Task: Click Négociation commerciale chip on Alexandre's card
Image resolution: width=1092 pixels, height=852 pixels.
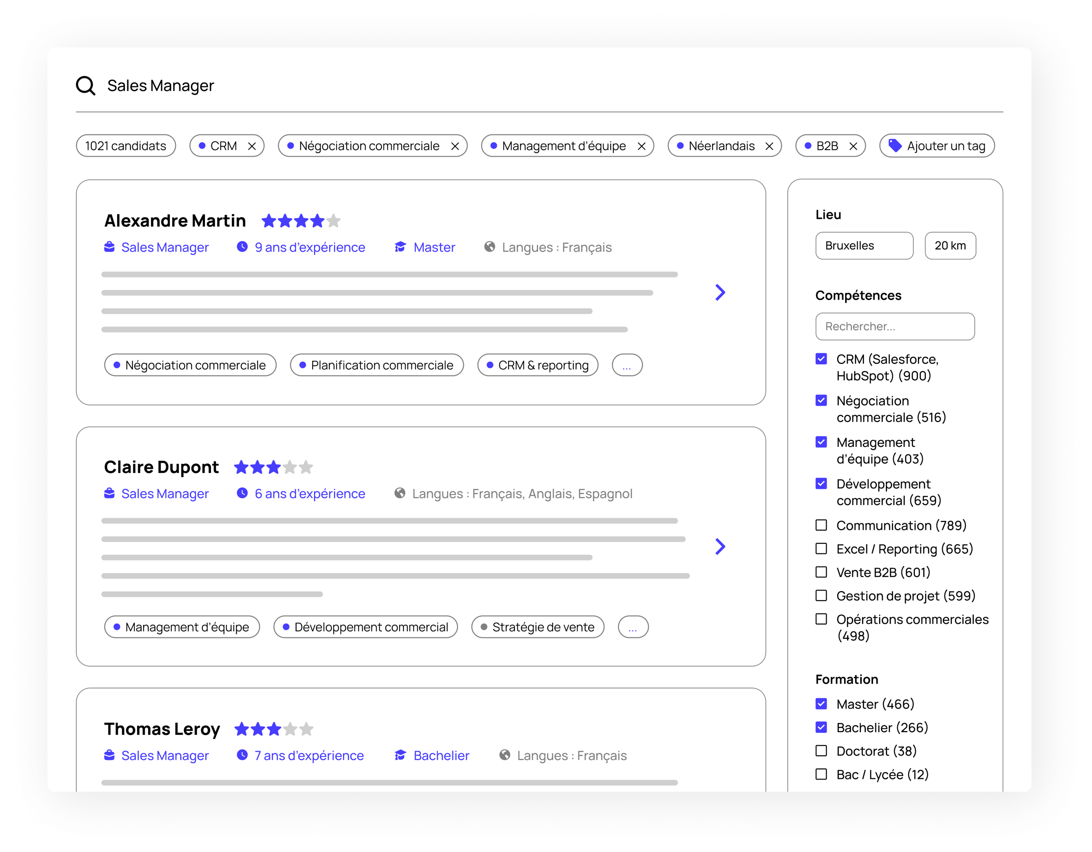Action: [x=190, y=365]
